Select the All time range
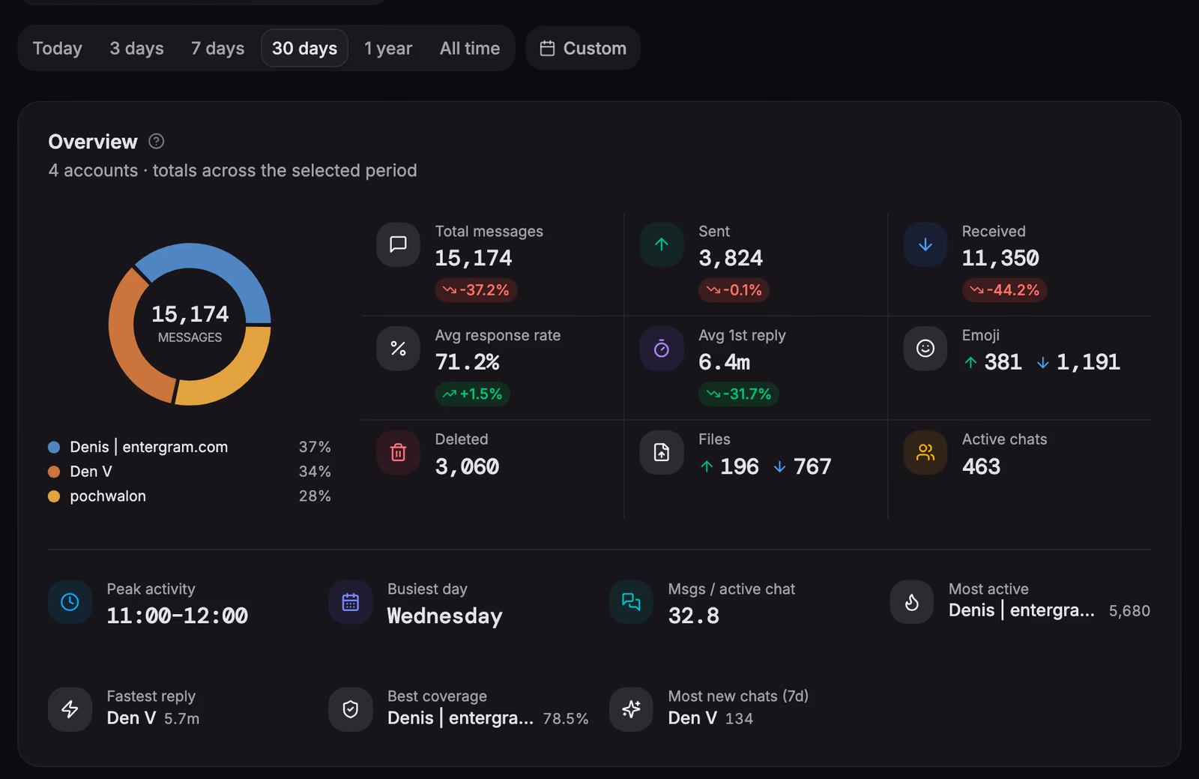Viewport: 1199px width, 779px height. click(x=470, y=48)
